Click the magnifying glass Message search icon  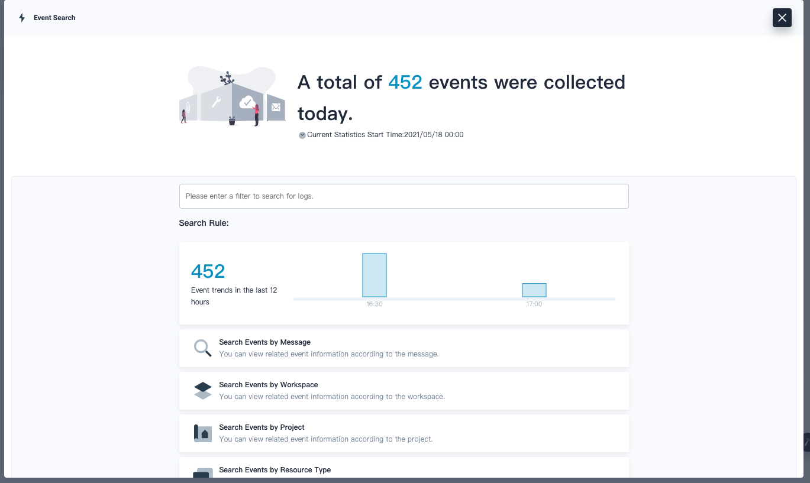[202, 348]
